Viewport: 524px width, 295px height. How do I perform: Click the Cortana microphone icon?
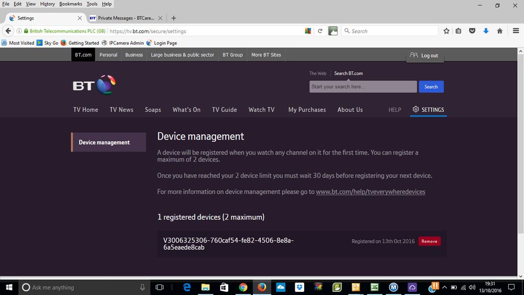point(142,287)
